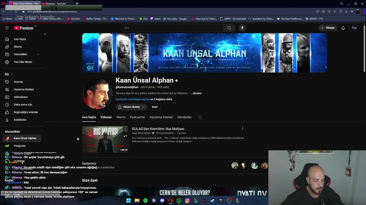Viewport: 366px width, 205px height.
Task: Open the account avatar menu
Action: 354,28
